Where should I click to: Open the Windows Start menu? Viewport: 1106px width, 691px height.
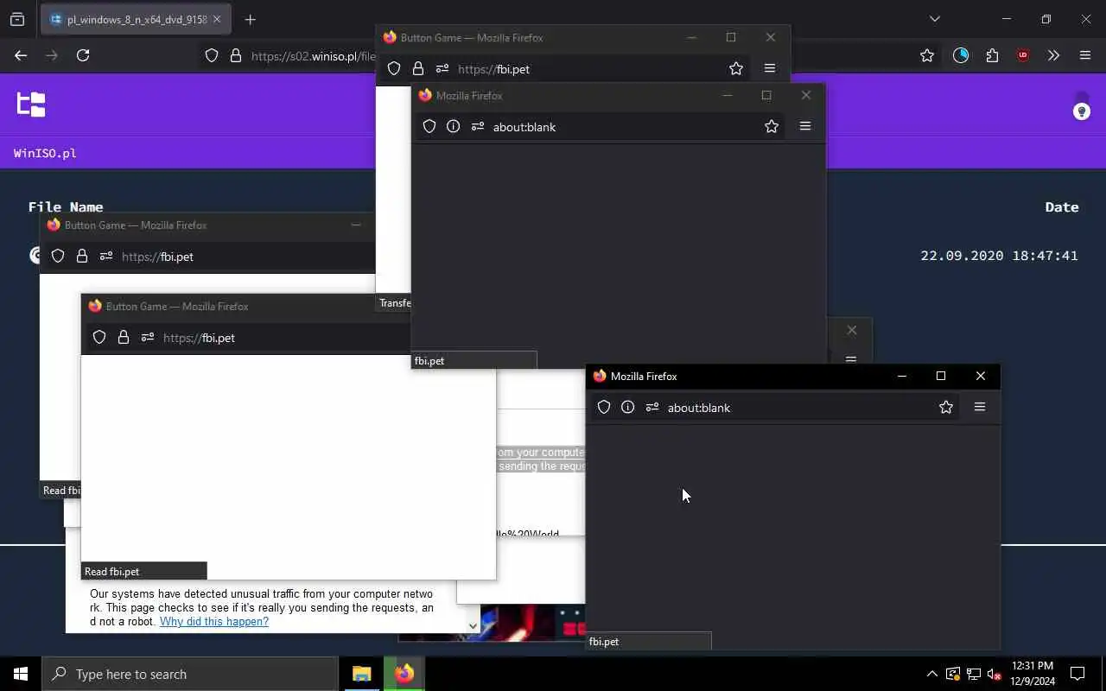21,674
